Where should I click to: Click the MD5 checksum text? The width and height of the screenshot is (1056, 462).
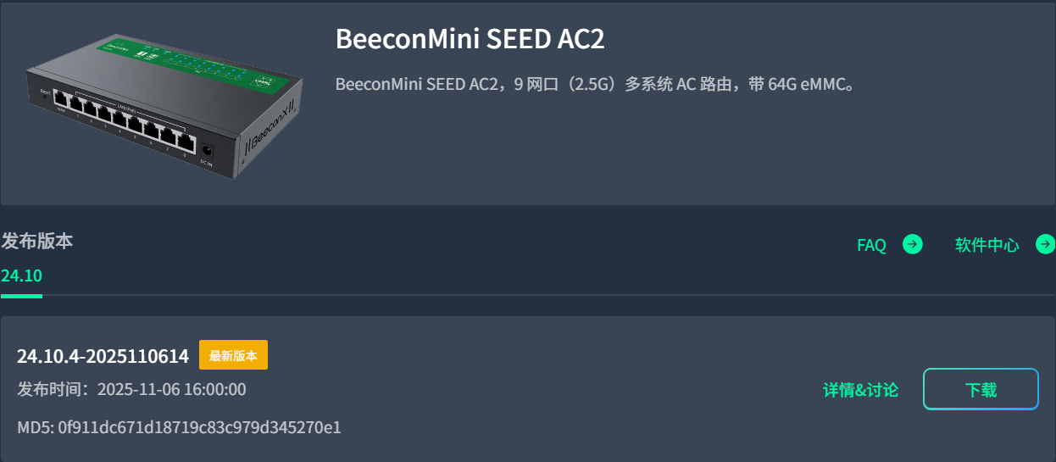[x=179, y=427]
